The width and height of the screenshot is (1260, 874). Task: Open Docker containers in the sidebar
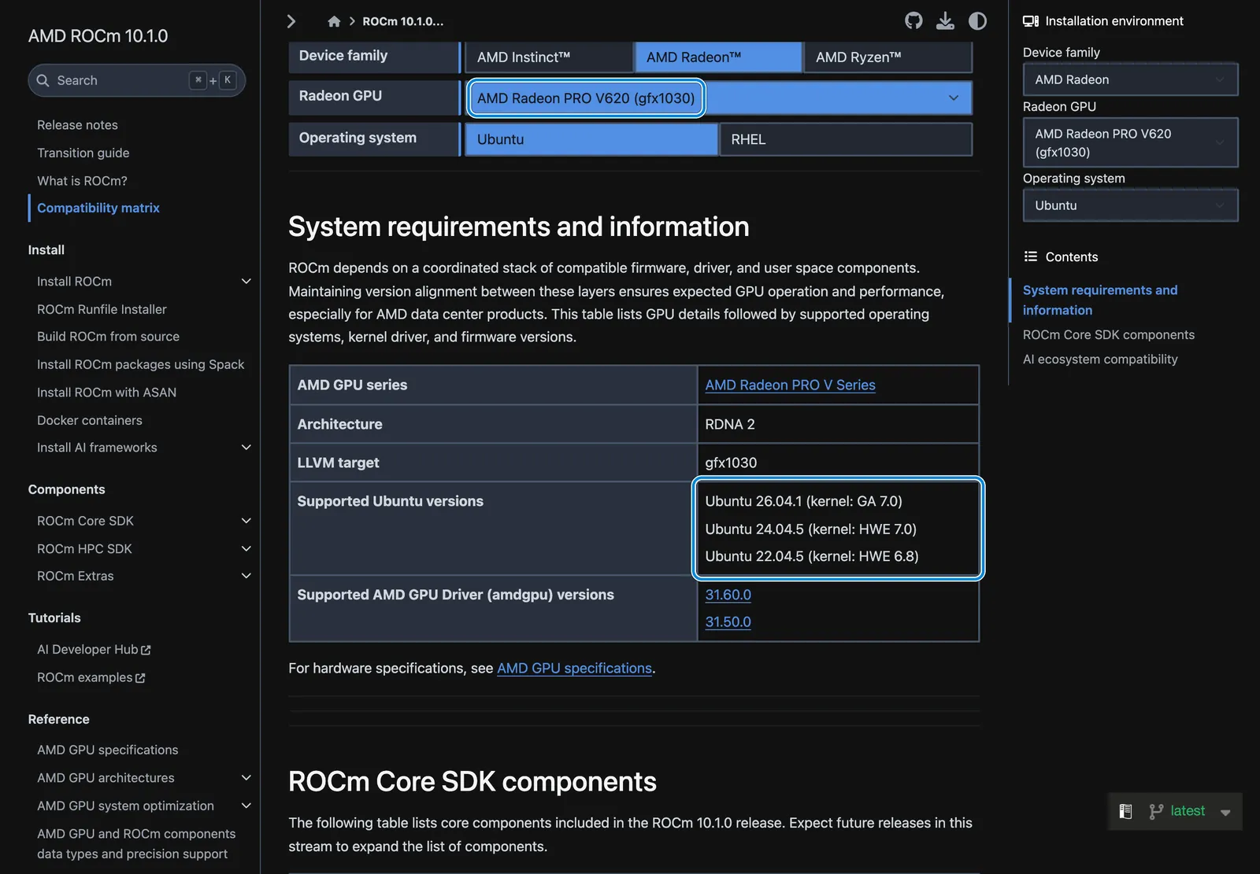[89, 420]
